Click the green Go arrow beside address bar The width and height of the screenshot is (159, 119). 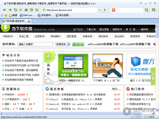[105, 10]
